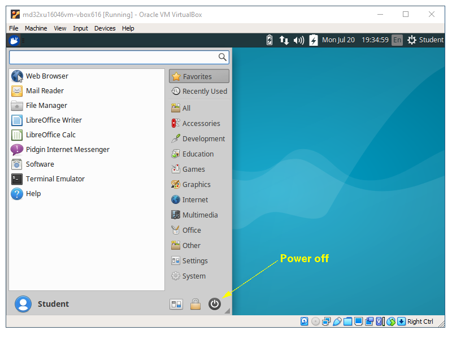This screenshot has width=452, height=339.
Task: Select the Favorites category button
Action: pos(199,76)
